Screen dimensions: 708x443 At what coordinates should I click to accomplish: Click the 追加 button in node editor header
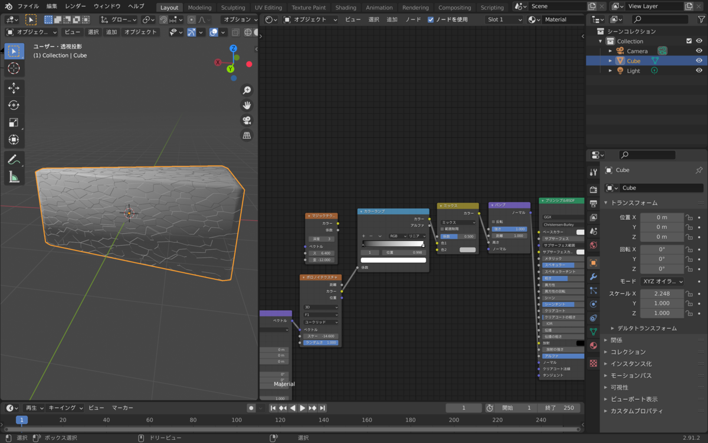click(392, 19)
